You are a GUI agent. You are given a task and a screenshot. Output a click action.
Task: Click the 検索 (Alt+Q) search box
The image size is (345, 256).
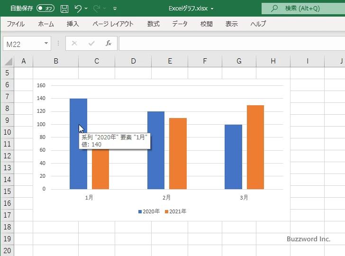click(303, 9)
